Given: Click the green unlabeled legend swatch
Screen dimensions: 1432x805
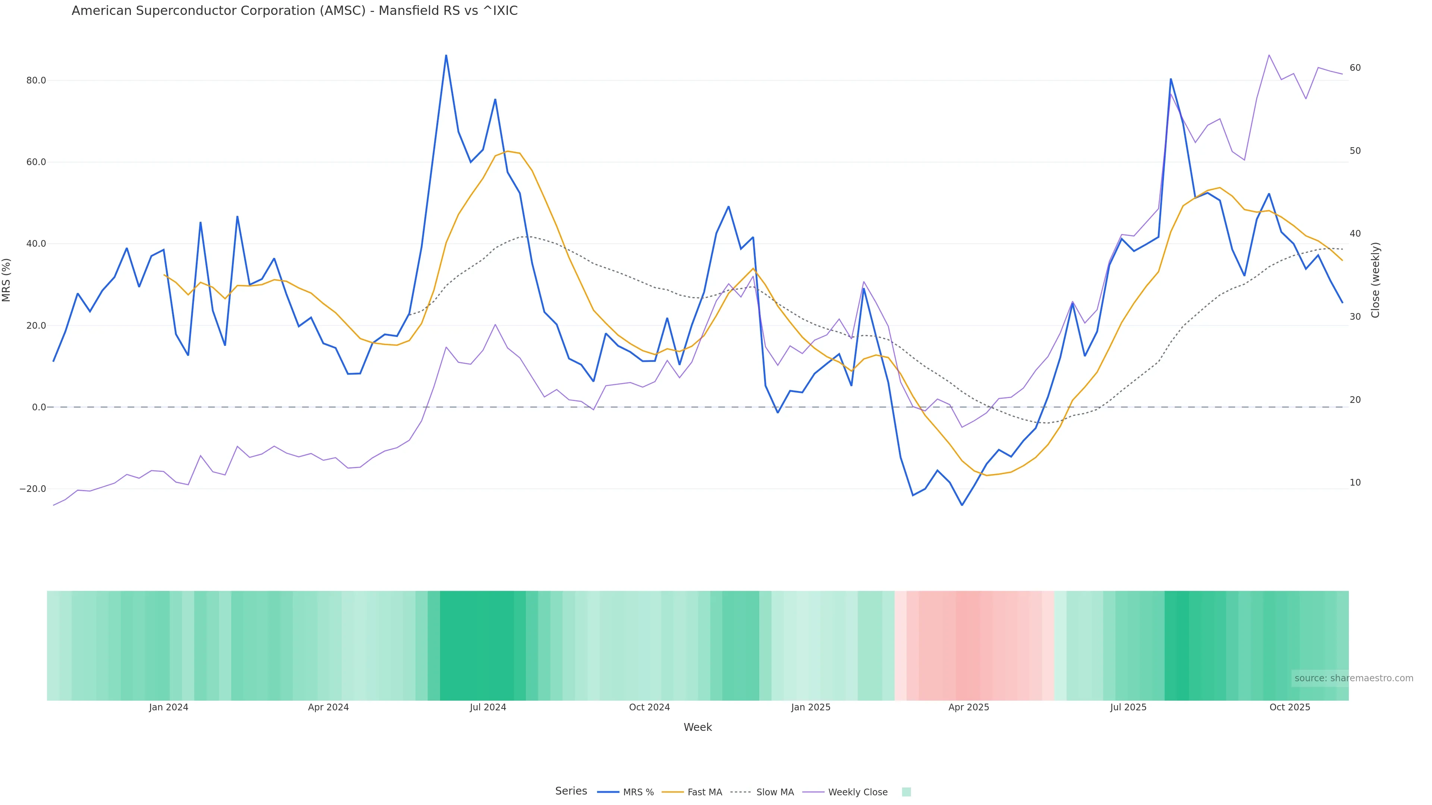Looking at the screenshot, I should point(906,792).
